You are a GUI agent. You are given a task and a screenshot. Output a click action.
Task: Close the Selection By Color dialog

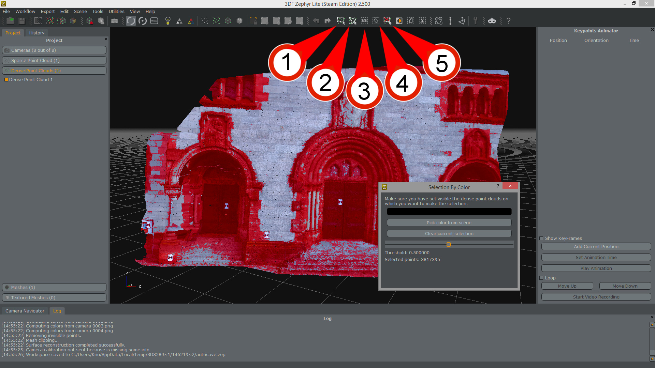(x=510, y=186)
